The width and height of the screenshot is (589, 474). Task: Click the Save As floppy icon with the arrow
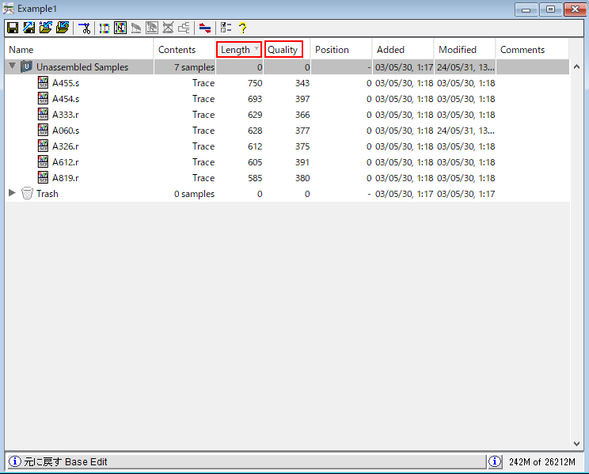29,28
